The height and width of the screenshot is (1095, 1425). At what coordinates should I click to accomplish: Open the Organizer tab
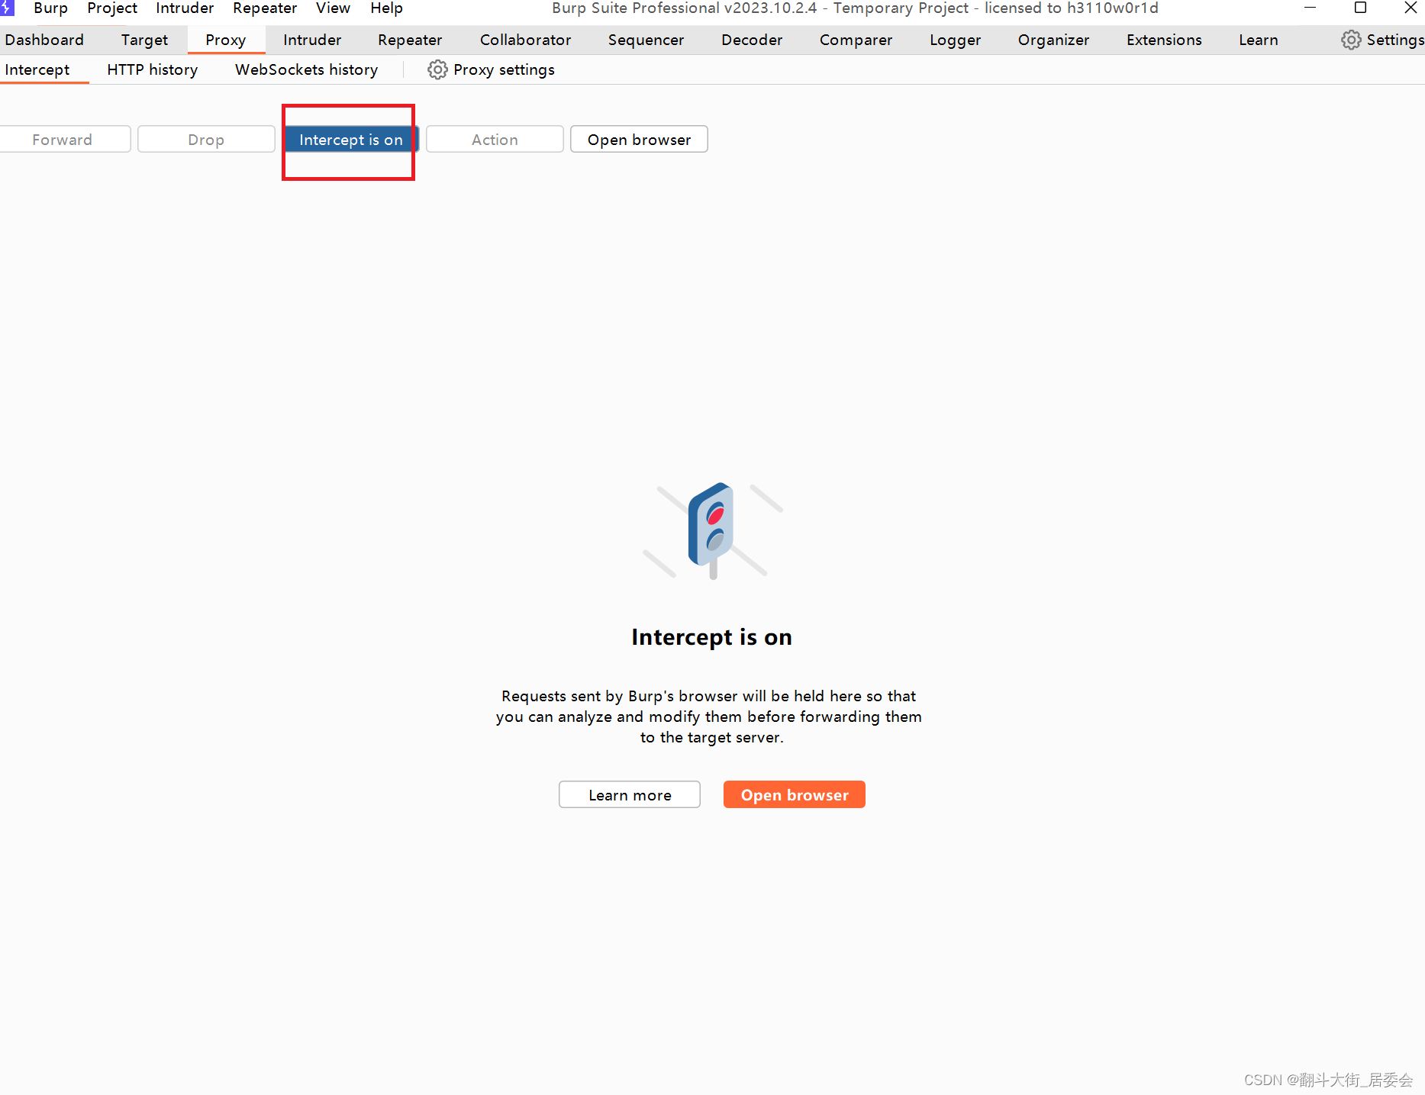click(x=1053, y=40)
